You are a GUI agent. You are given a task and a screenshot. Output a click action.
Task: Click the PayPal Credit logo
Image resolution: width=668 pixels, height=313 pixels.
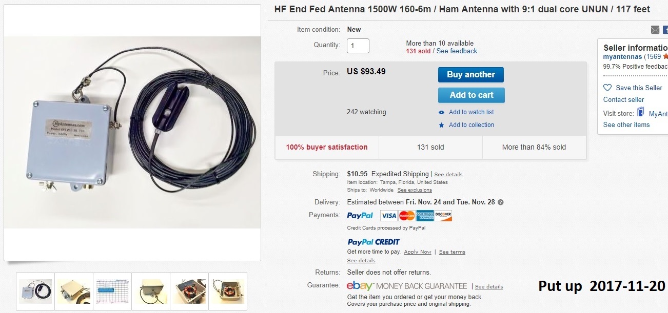374,242
